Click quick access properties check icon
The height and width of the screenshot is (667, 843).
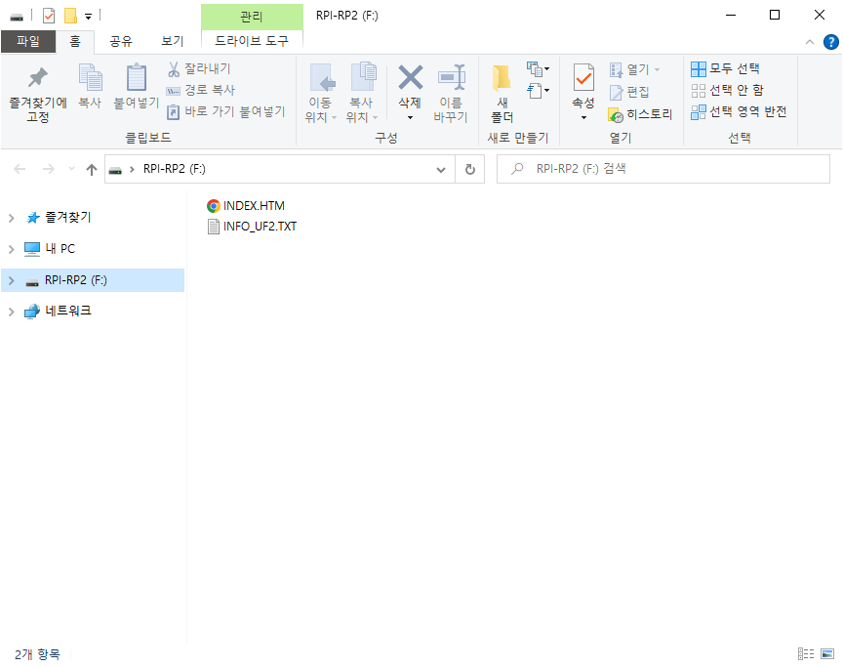point(49,16)
